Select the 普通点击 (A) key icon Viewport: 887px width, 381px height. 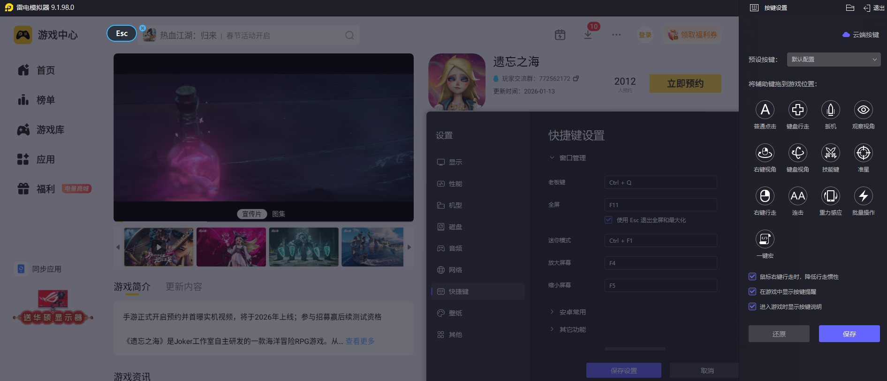click(765, 110)
